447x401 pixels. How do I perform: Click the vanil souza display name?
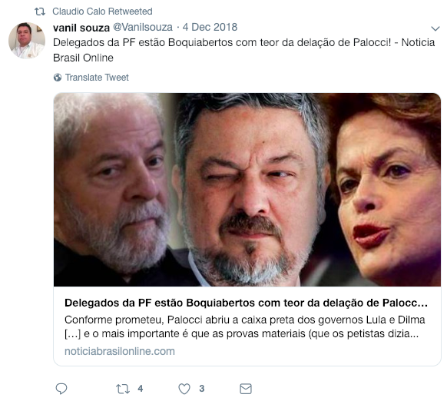(81, 28)
